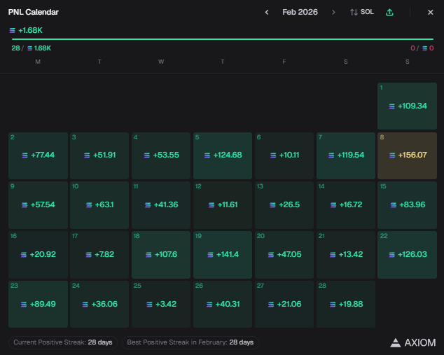
Task: Click the Current Positive Streak badge
Action: (x=63, y=342)
